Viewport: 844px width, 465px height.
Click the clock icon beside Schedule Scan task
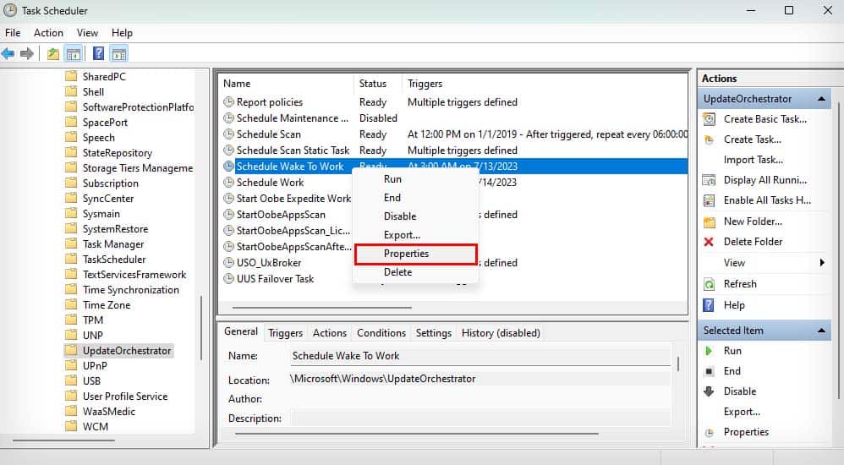pos(229,134)
